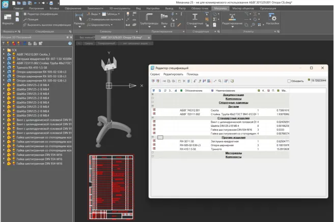Expand the ГСК tree node
334x222 pixels.
(4, 50)
